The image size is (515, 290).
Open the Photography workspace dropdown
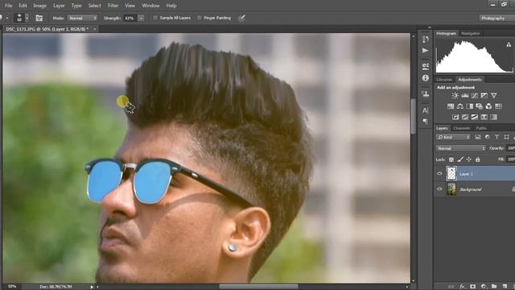[496, 18]
